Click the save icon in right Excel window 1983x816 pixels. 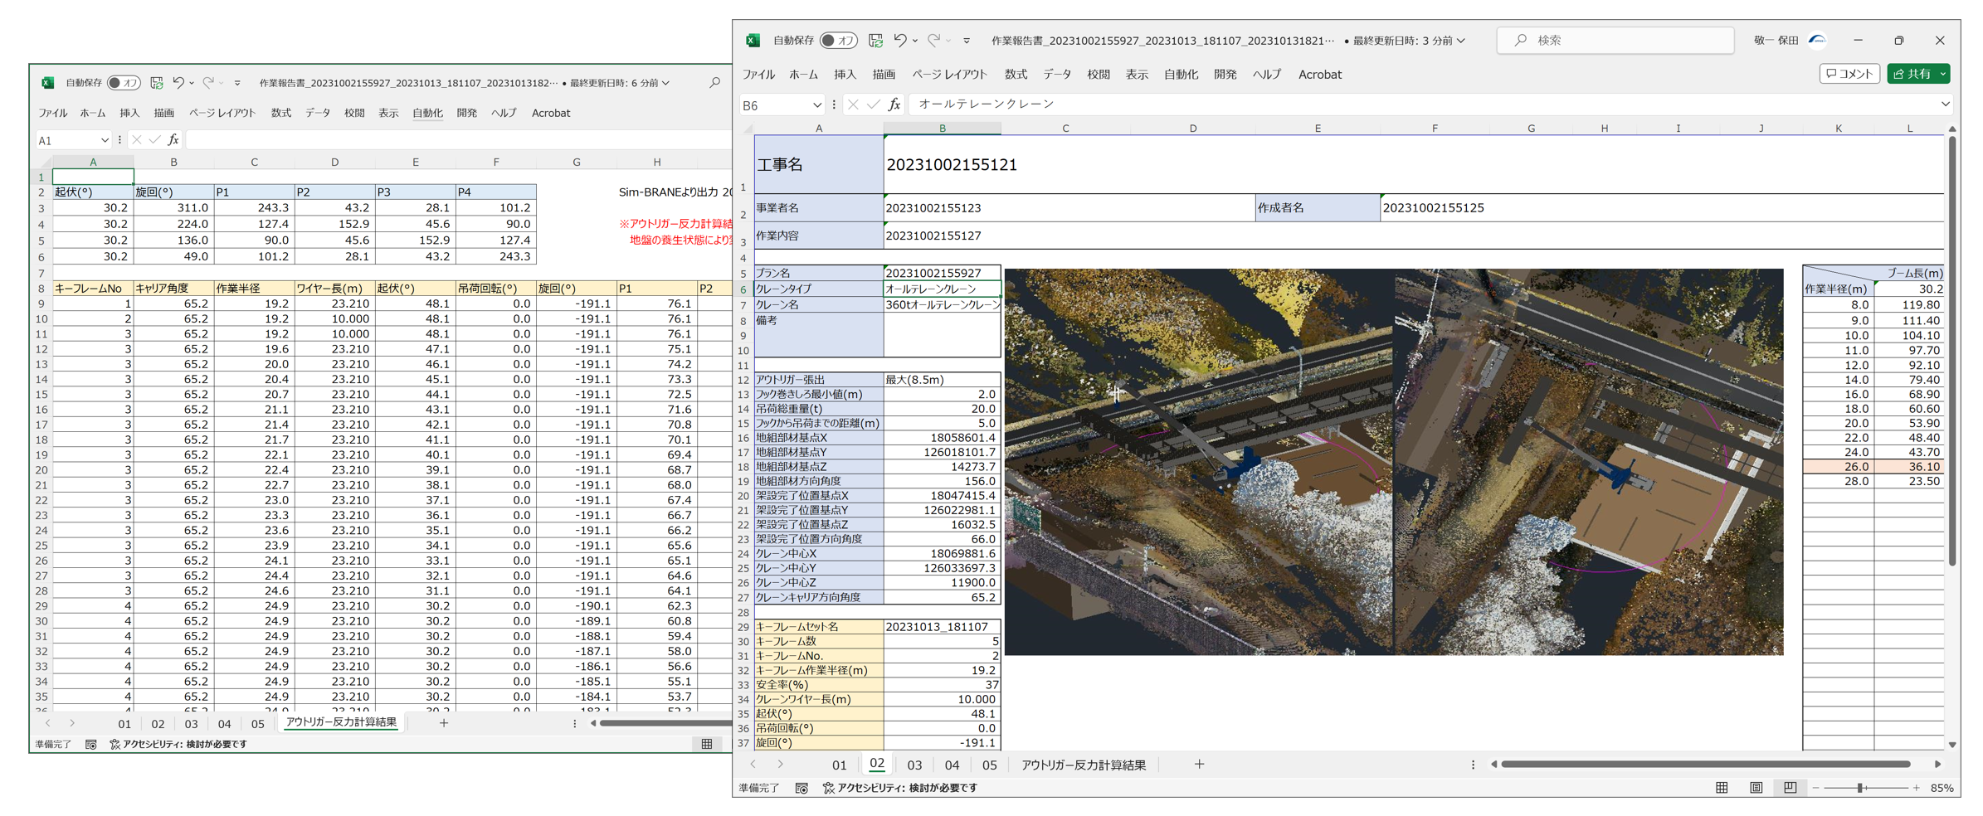click(x=875, y=40)
